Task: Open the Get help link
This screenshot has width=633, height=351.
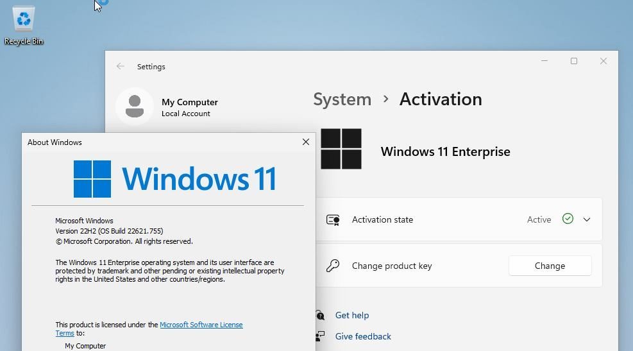Action: pos(352,315)
